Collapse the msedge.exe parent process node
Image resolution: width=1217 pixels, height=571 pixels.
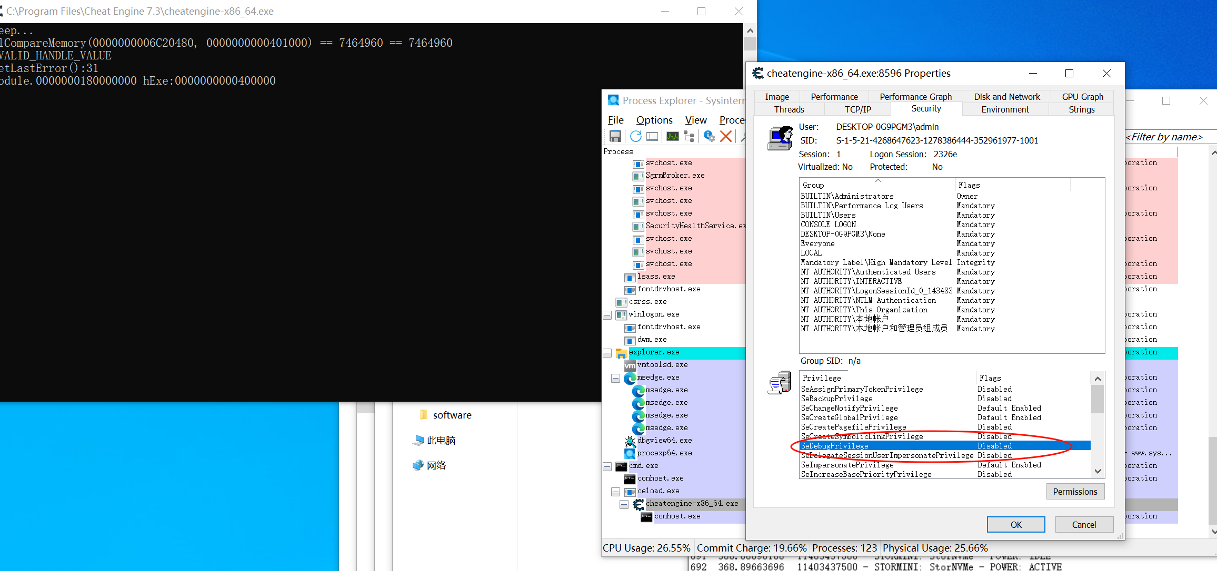tap(615, 378)
